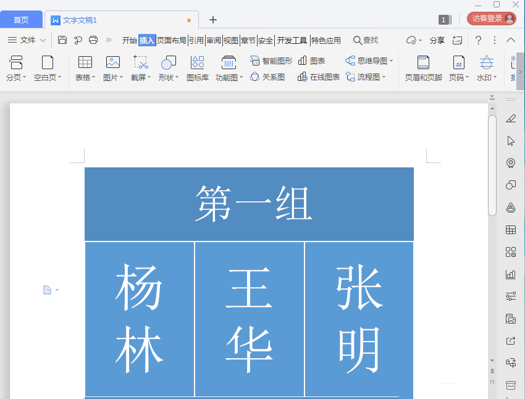Open 页眉和页脚 header and footer
The width and height of the screenshot is (525, 399).
[423, 62]
